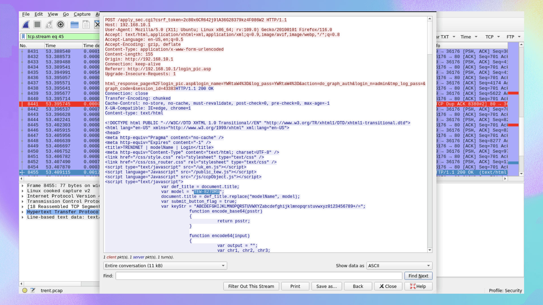Click the Profile: Security status bar entry

coord(505,291)
